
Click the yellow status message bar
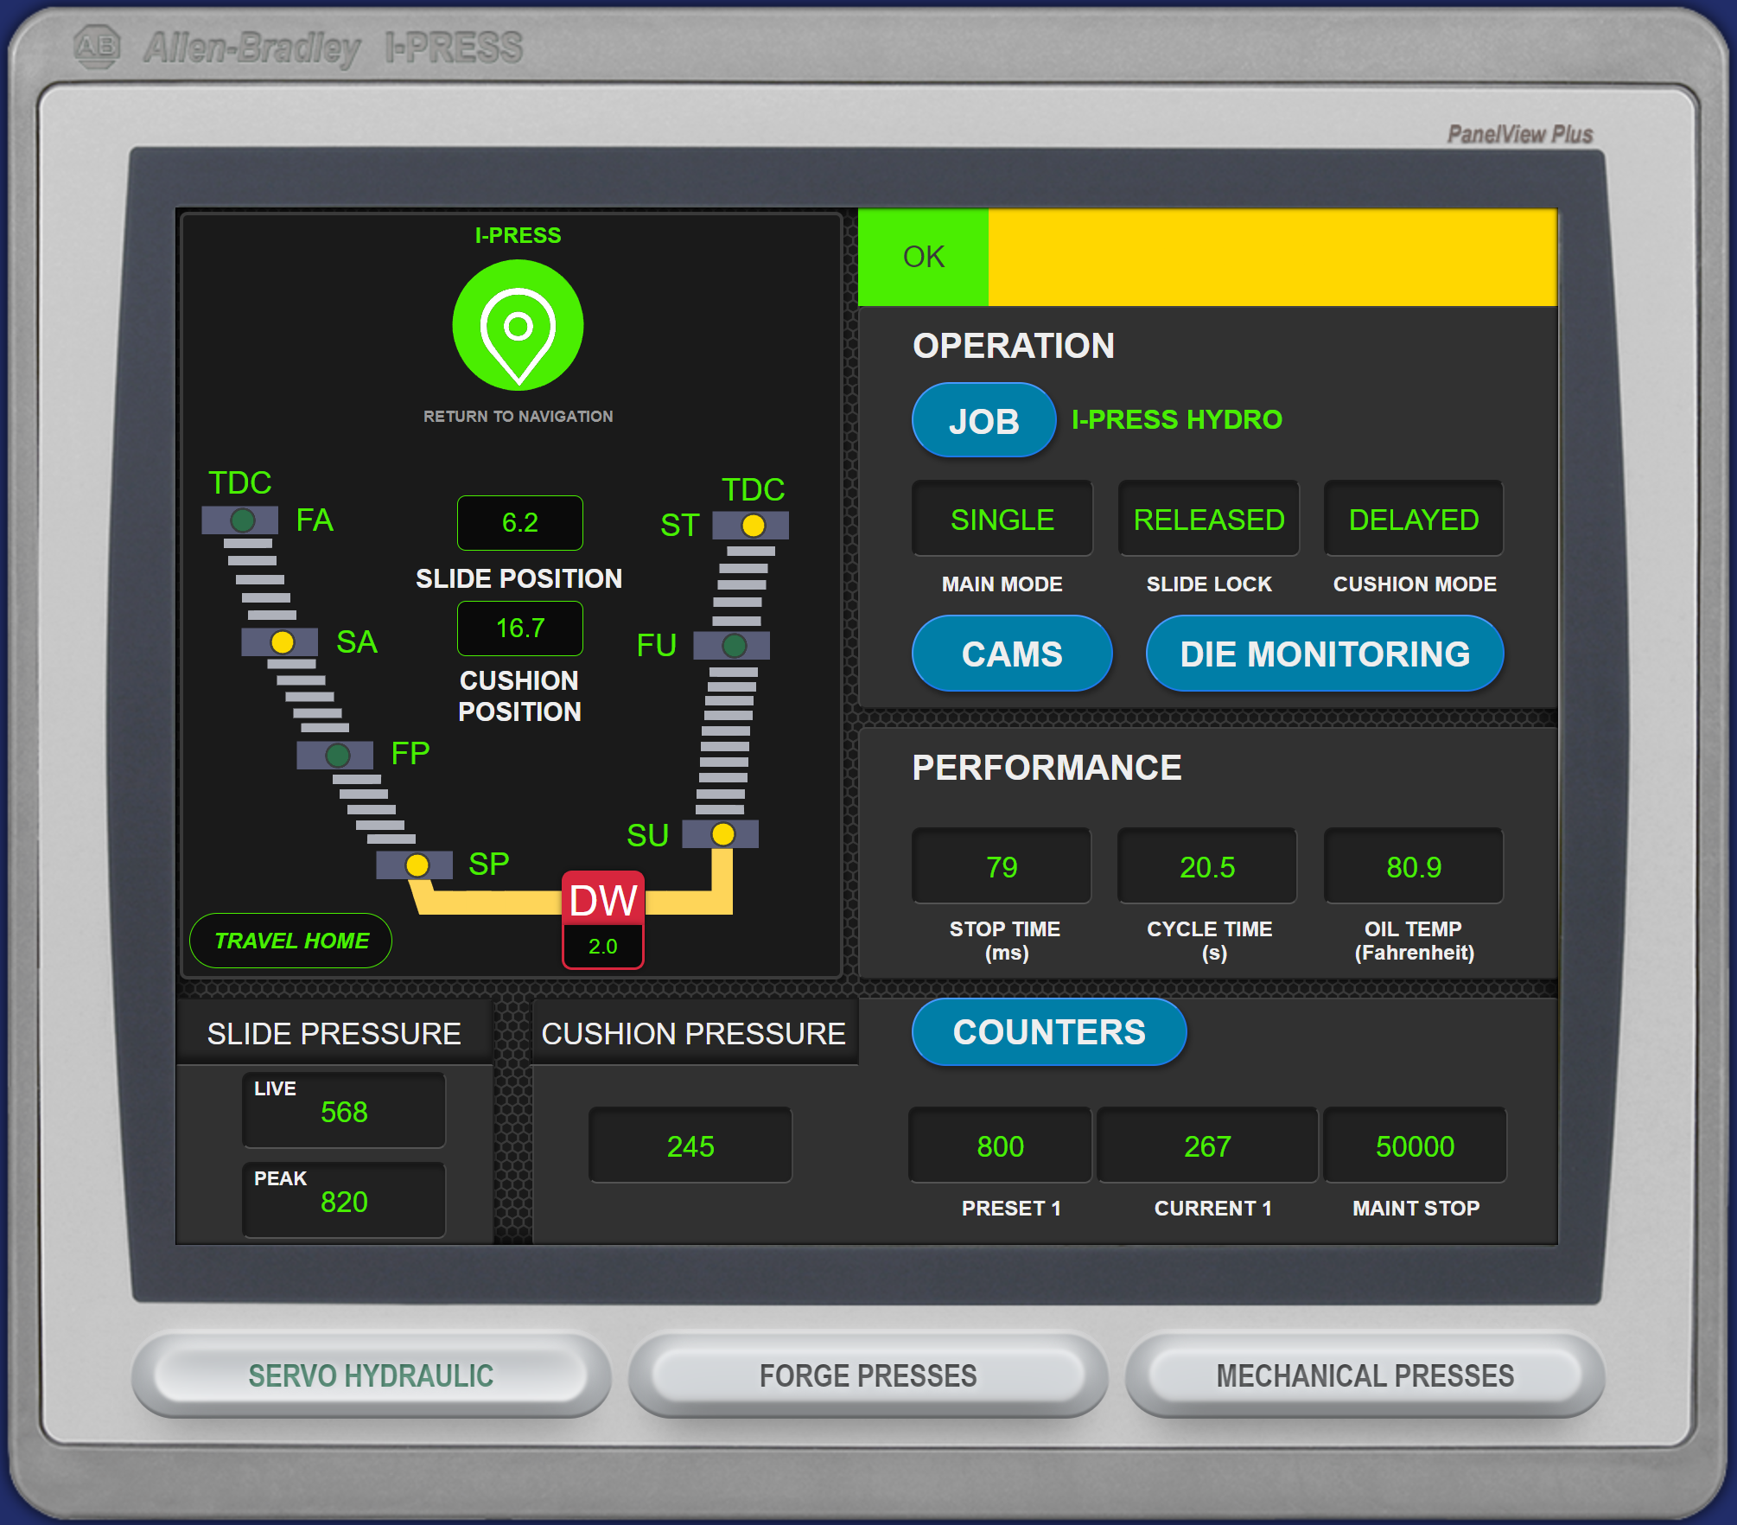[1271, 258]
